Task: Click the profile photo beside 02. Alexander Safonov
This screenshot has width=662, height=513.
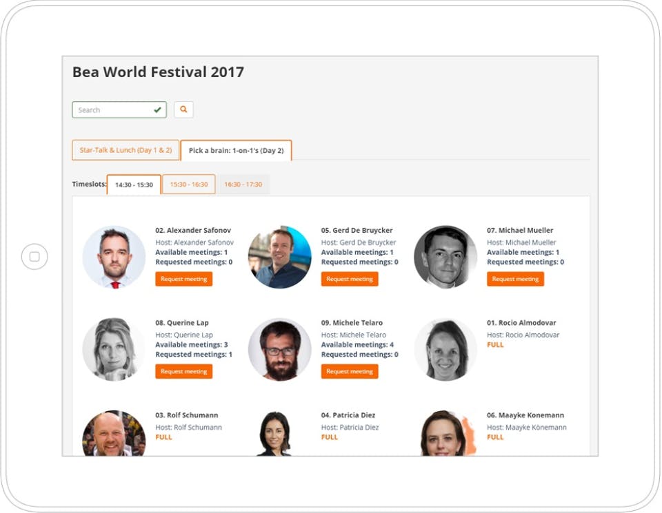Action: [114, 257]
